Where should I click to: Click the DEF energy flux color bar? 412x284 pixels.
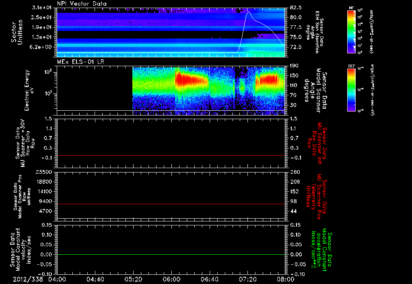(351, 90)
